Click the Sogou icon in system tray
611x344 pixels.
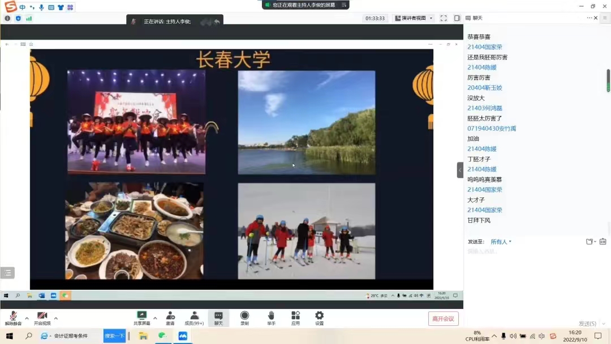[x=553, y=336]
